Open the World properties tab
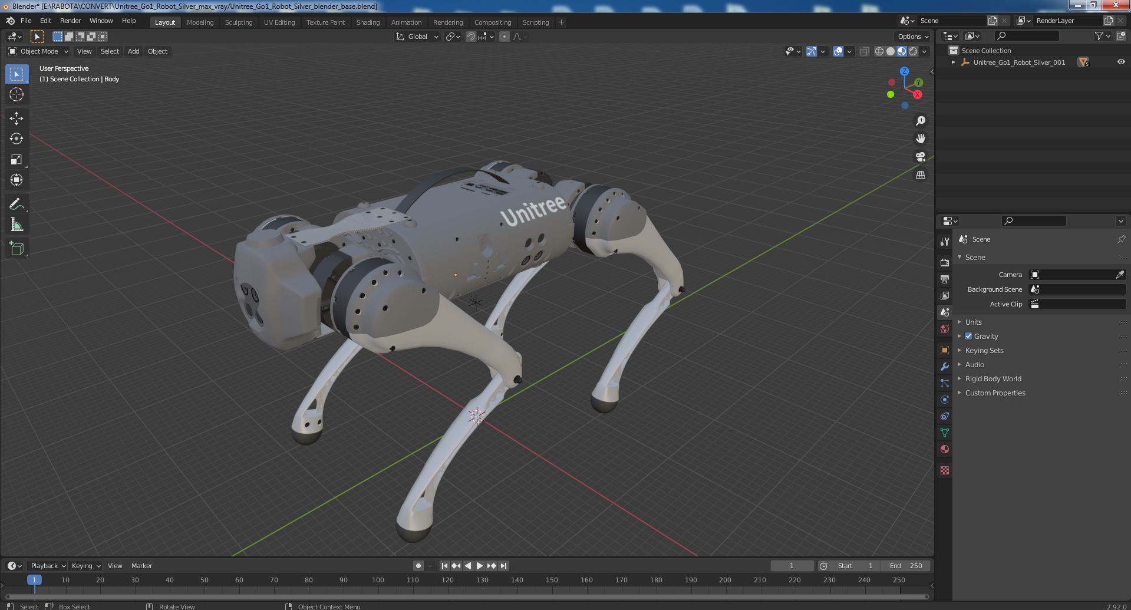The width and height of the screenshot is (1131, 610). tap(945, 329)
